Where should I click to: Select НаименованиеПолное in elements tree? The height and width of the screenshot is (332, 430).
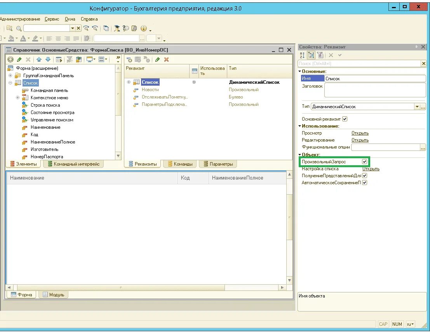click(x=53, y=142)
